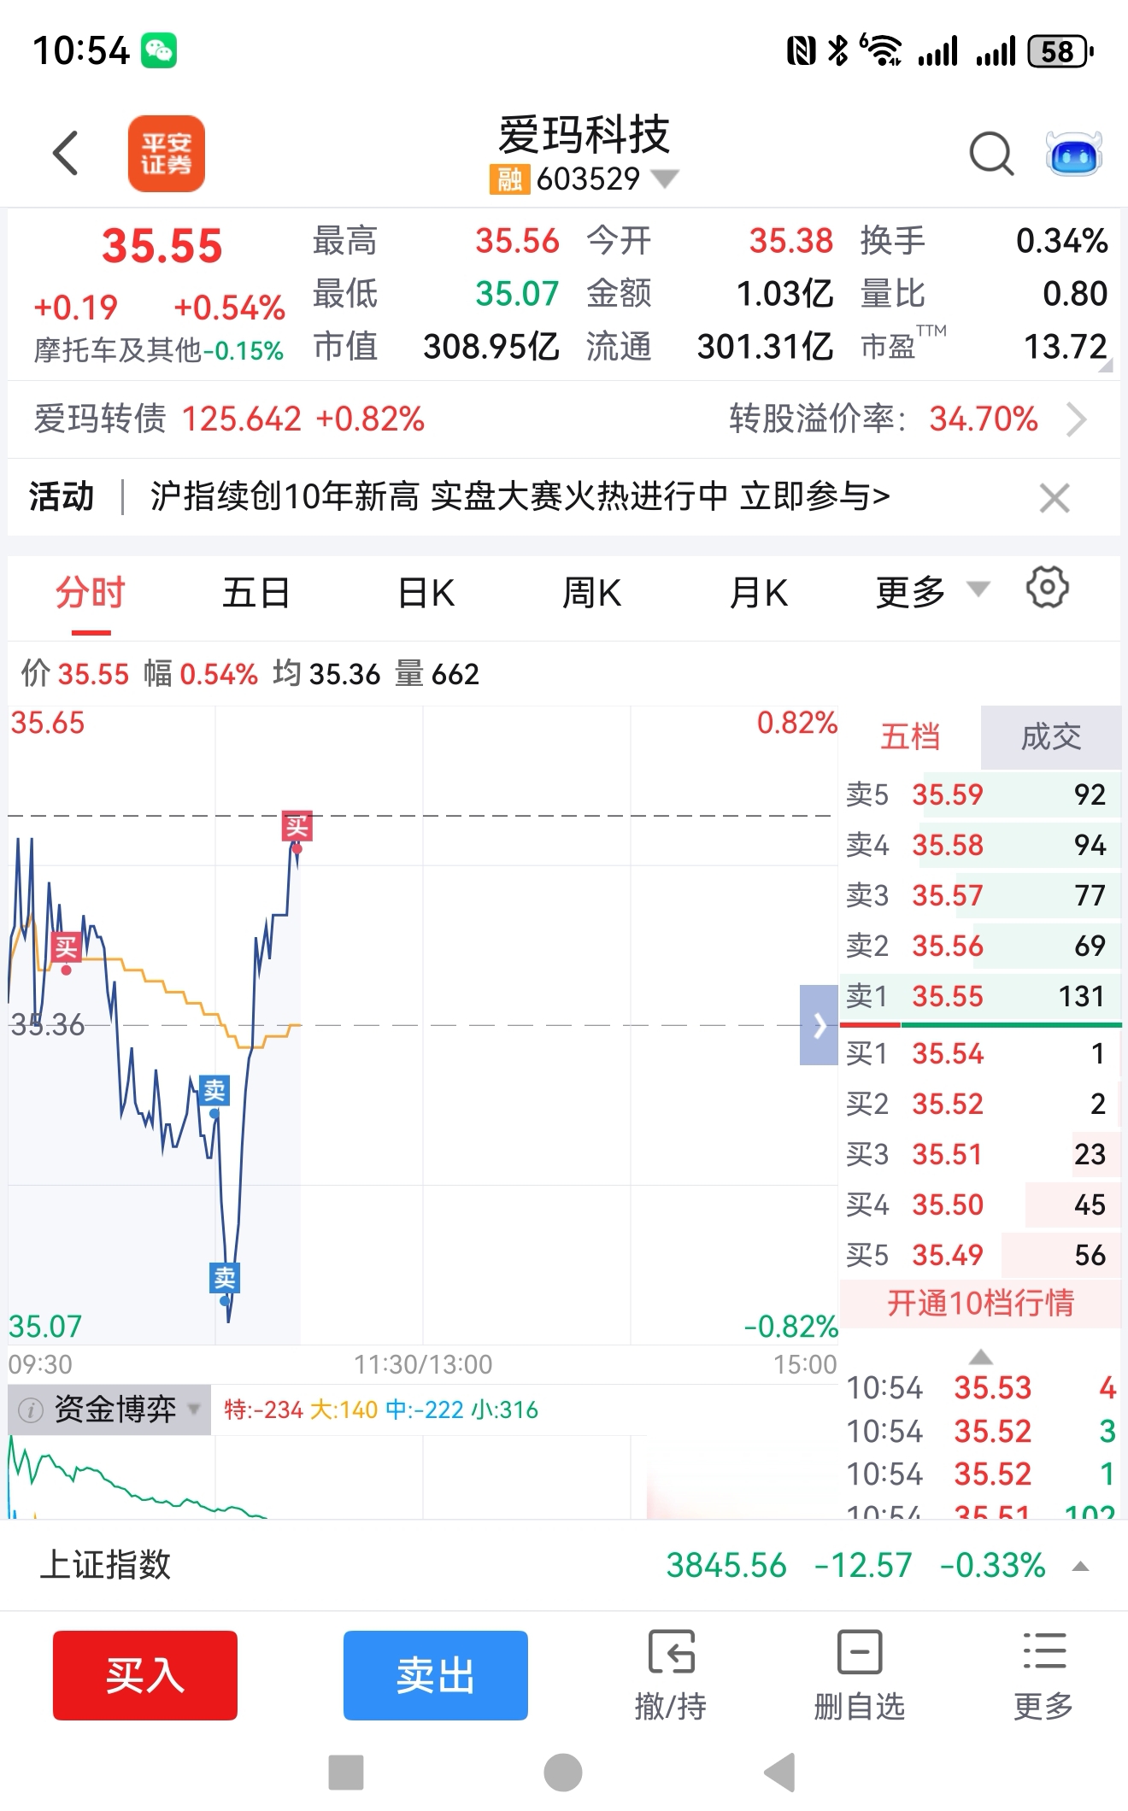
Task: Tap the blue 卖出 button
Action: [x=436, y=1675]
